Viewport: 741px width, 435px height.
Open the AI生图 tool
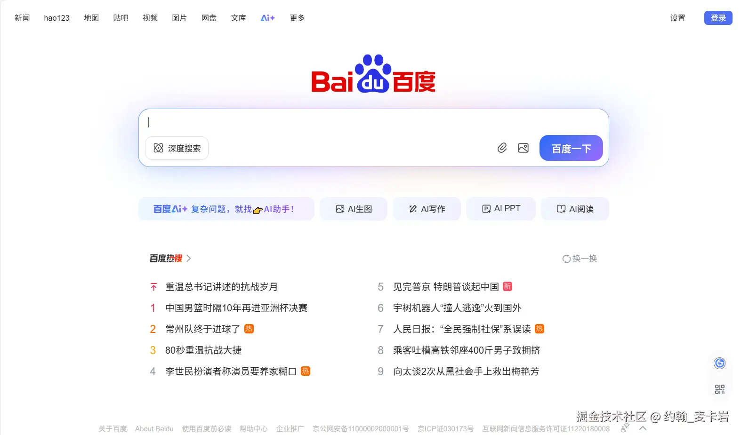[354, 209]
